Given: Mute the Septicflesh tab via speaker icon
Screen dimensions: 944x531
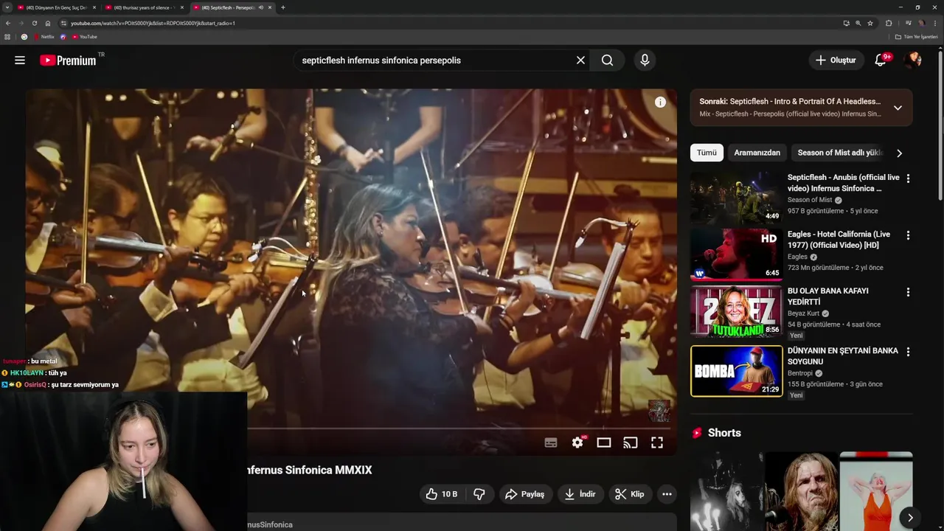Looking at the screenshot, I should (260, 7).
